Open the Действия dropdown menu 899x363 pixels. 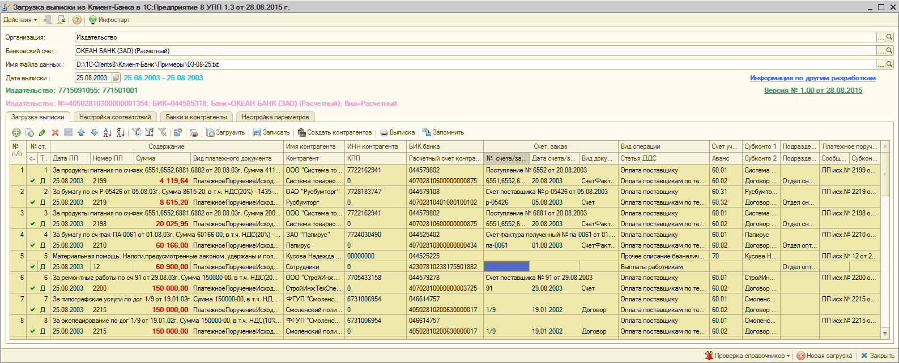pos(20,20)
